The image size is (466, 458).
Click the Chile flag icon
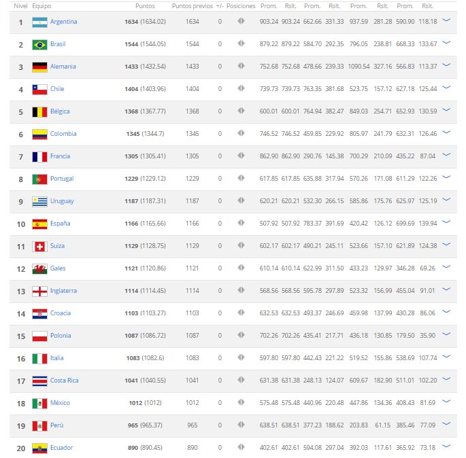coord(39,90)
